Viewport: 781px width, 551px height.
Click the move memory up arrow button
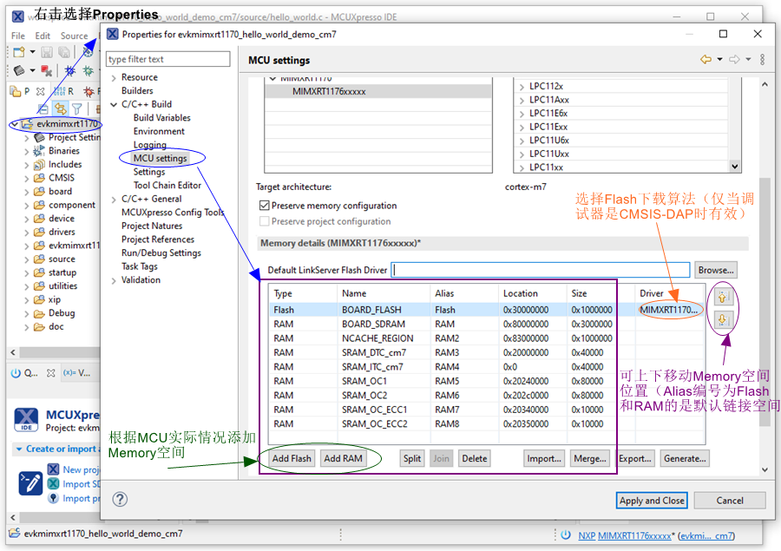(723, 298)
